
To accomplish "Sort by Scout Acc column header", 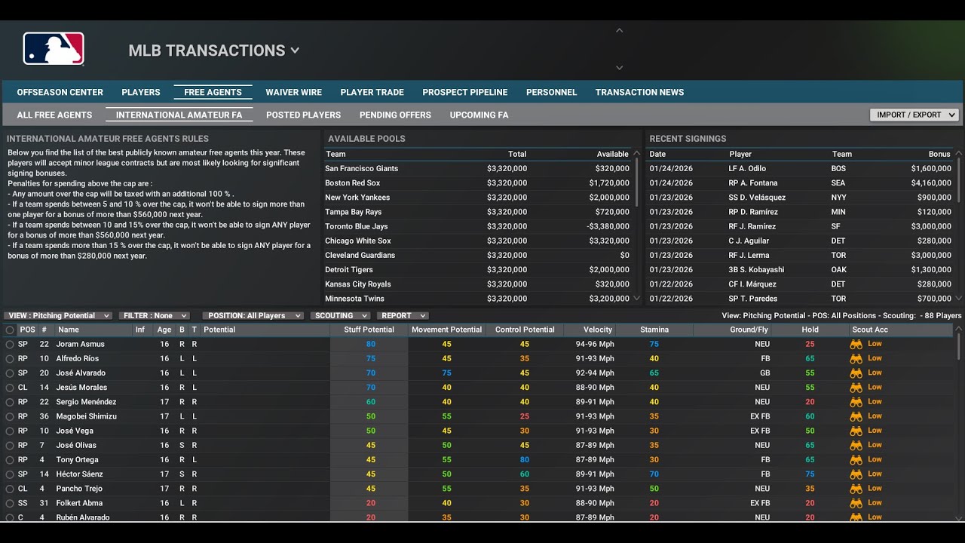I will click(870, 330).
